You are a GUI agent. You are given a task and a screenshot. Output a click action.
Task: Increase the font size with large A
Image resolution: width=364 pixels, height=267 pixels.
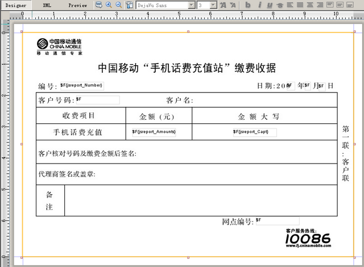click(x=223, y=5)
